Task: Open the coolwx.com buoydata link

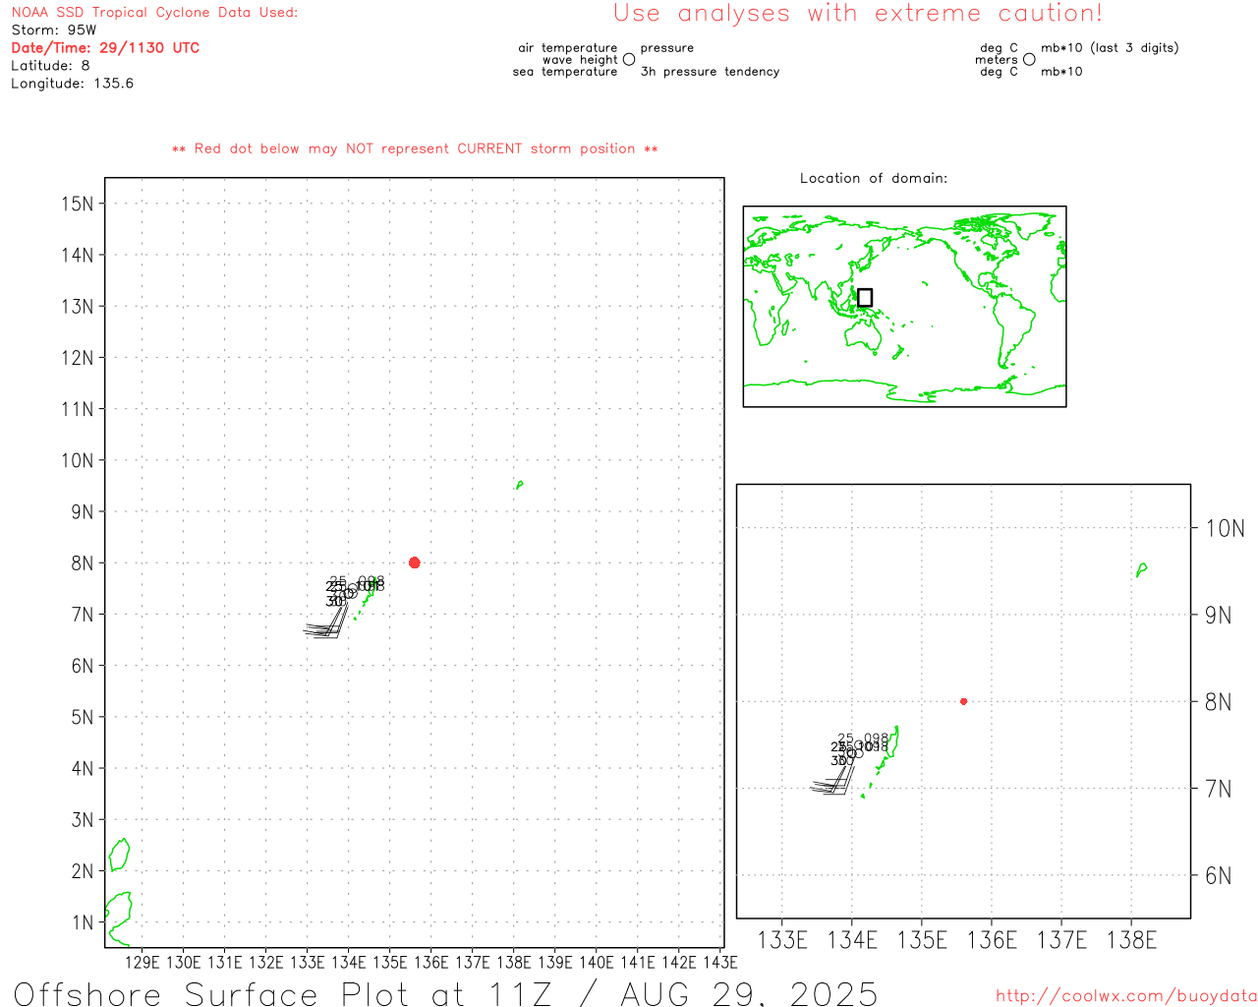Action: 1126,996
